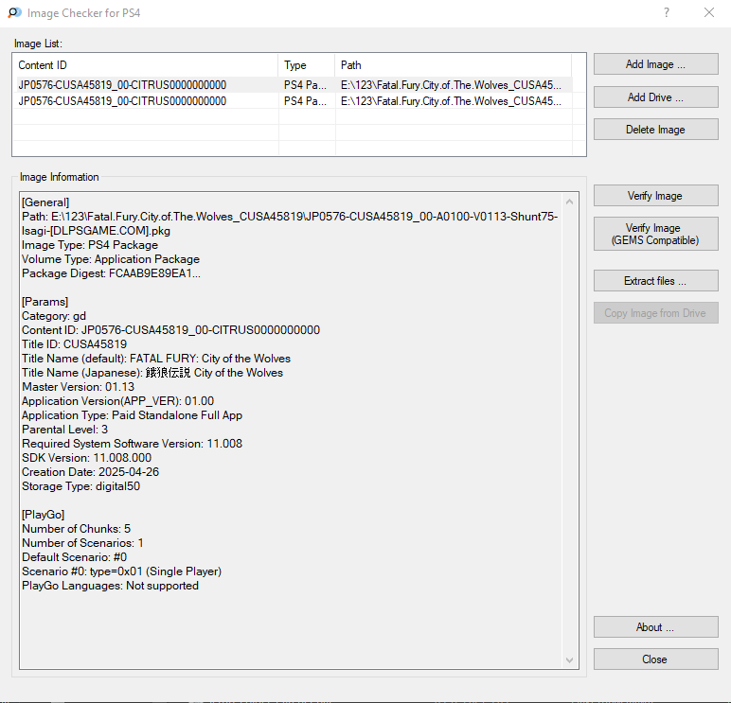Image resolution: width=731 pixels, height=703 pixels.
Task: Click the Number of Chunks: 5 line
Action: point(76,529)
